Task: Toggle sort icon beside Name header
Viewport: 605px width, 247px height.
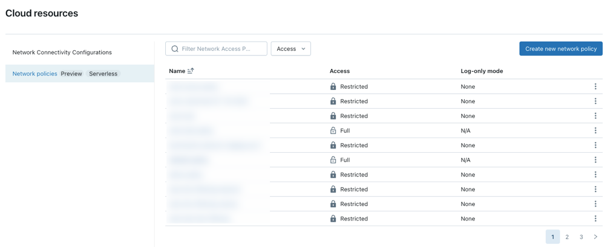Action: [191, 71]
